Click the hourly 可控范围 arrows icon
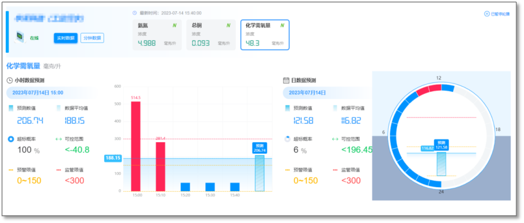This screenshot has height=223, width=524. click(x=59, y=139)
